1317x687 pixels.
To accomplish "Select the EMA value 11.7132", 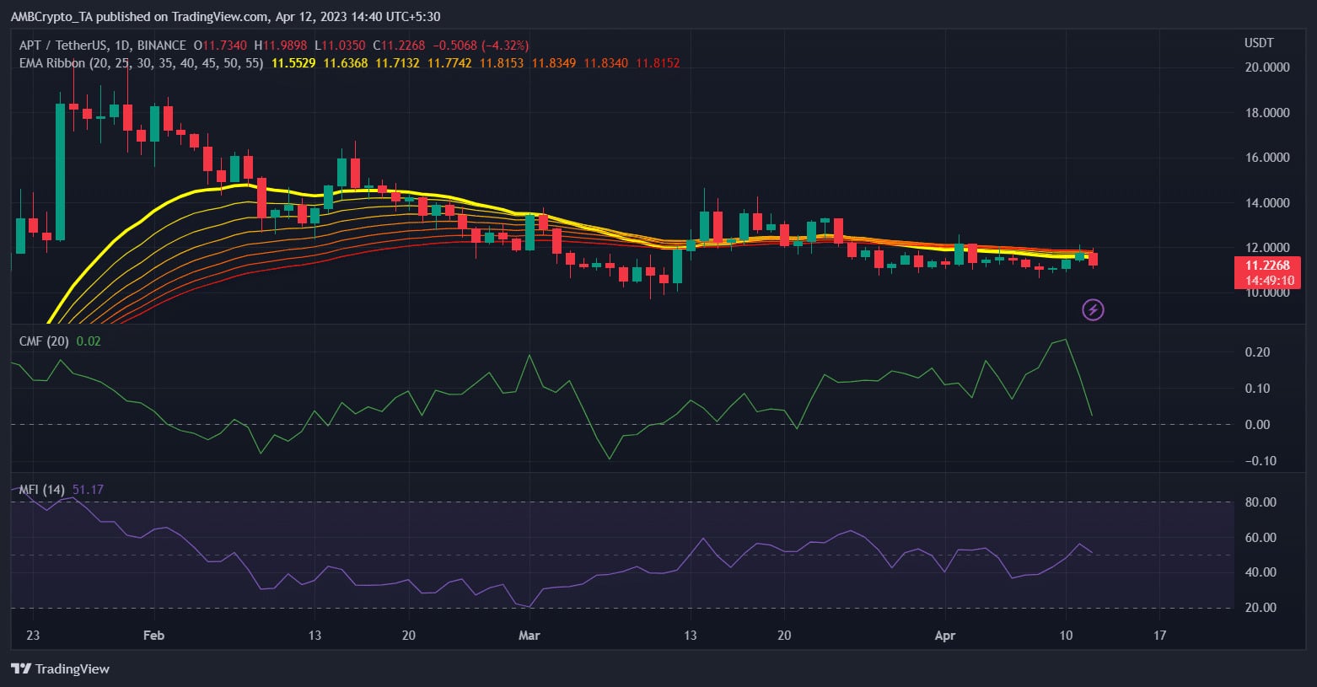I will 397,63.
